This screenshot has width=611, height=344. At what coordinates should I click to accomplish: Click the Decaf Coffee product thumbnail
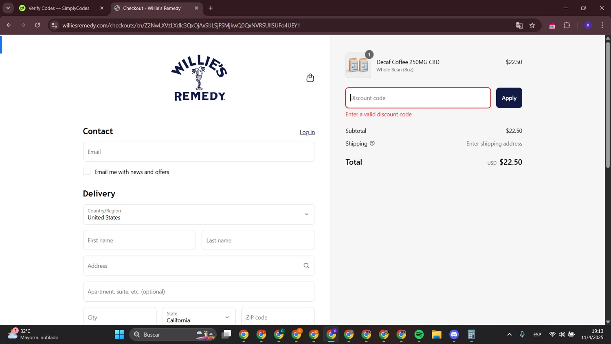(358, 65)
